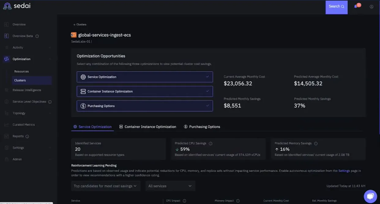Click the Admin lock icon
Image resolution: width=380 pixels, height=204 pixels.
pos(6,159)
